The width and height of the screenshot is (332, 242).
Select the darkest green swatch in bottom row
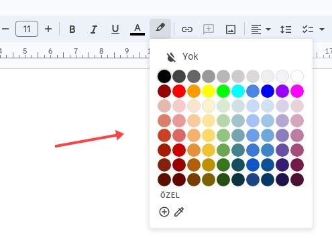[x=223, y=180]
